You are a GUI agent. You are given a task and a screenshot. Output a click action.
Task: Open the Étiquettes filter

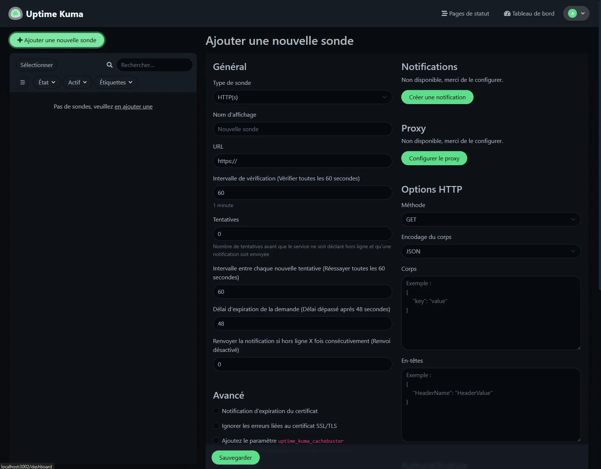(116, 82)
